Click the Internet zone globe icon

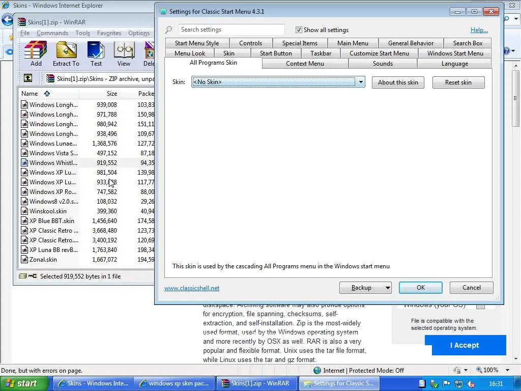317,371
